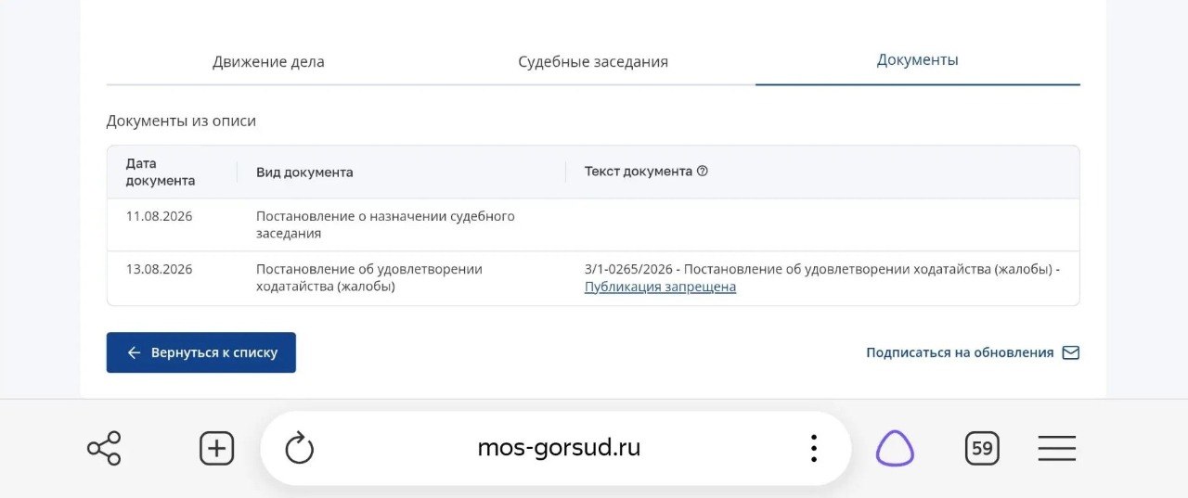Screen dimensions: 1188x498
Task: Open a new tab with plus icon
Action: (x=216, y=449)
